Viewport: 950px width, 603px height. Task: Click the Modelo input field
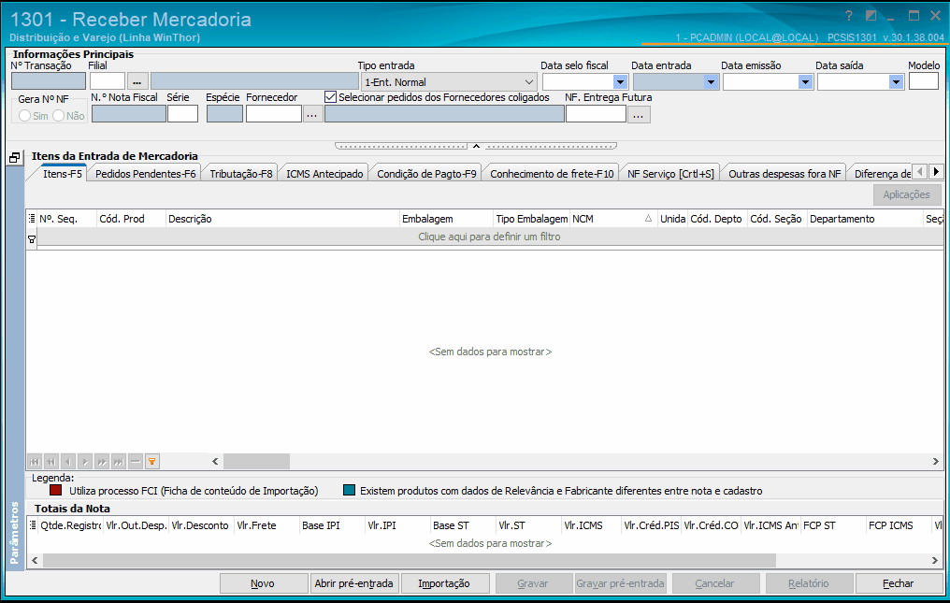pyautogui.click(x=923, y=81)
